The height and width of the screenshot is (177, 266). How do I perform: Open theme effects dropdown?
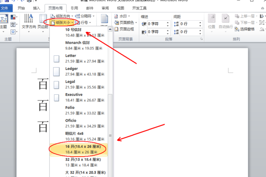click(14, 32)
